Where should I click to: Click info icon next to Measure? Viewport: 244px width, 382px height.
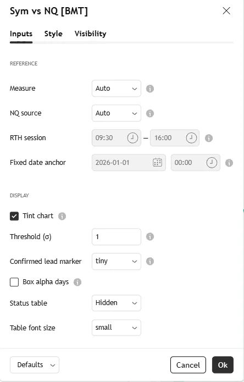pyautogui.click(x=150, y=88)
